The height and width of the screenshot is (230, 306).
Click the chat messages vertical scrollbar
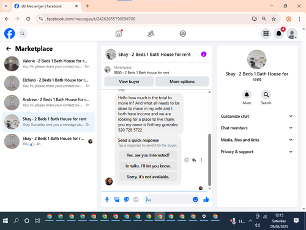[x=209, y=159]
